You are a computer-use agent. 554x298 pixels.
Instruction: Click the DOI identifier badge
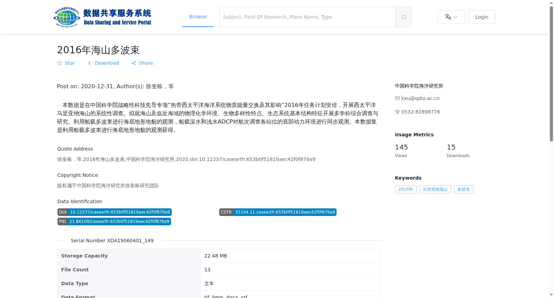click(x=114, y=212)
